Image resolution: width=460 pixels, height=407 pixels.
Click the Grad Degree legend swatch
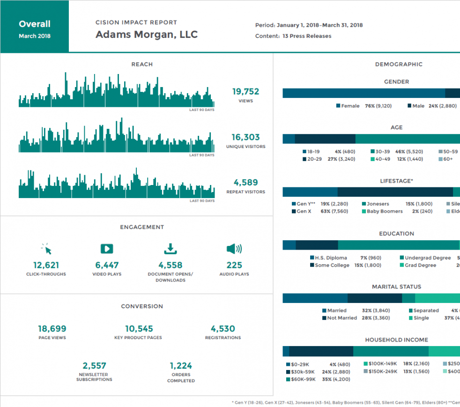pos(402,265)
